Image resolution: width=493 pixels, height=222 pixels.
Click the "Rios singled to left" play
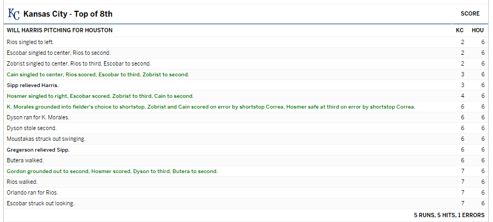point(31,42)
